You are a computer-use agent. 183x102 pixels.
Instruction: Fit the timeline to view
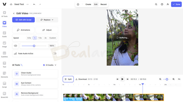pyautogui.click(x=179, y=79)
